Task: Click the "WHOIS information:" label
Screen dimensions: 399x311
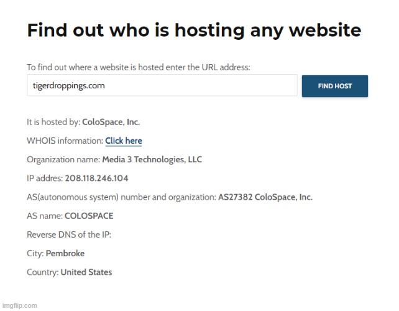Action: [65, 141]
